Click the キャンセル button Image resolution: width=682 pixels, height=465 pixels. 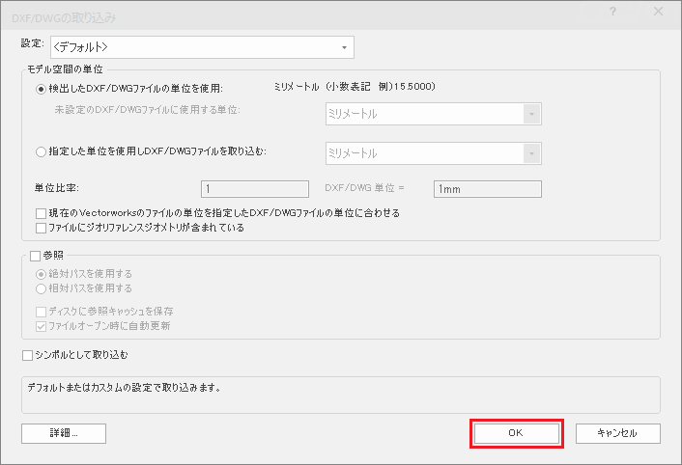pyautogui.click(x=617, y=434)
